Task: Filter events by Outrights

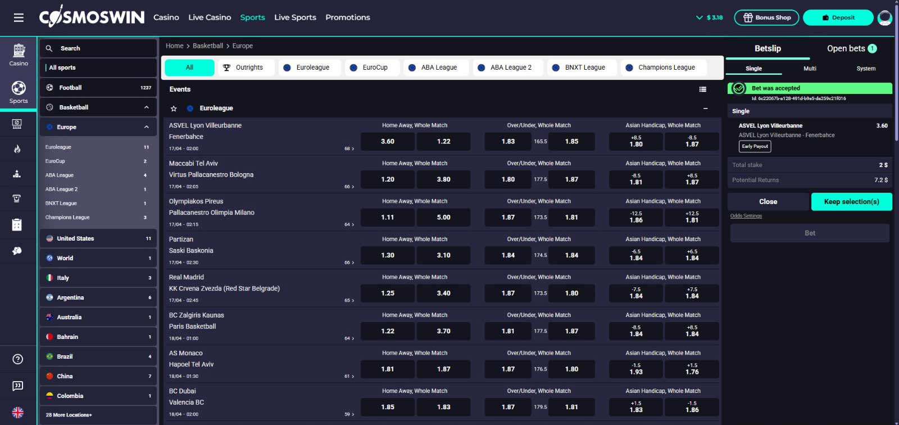Action: 246,67
